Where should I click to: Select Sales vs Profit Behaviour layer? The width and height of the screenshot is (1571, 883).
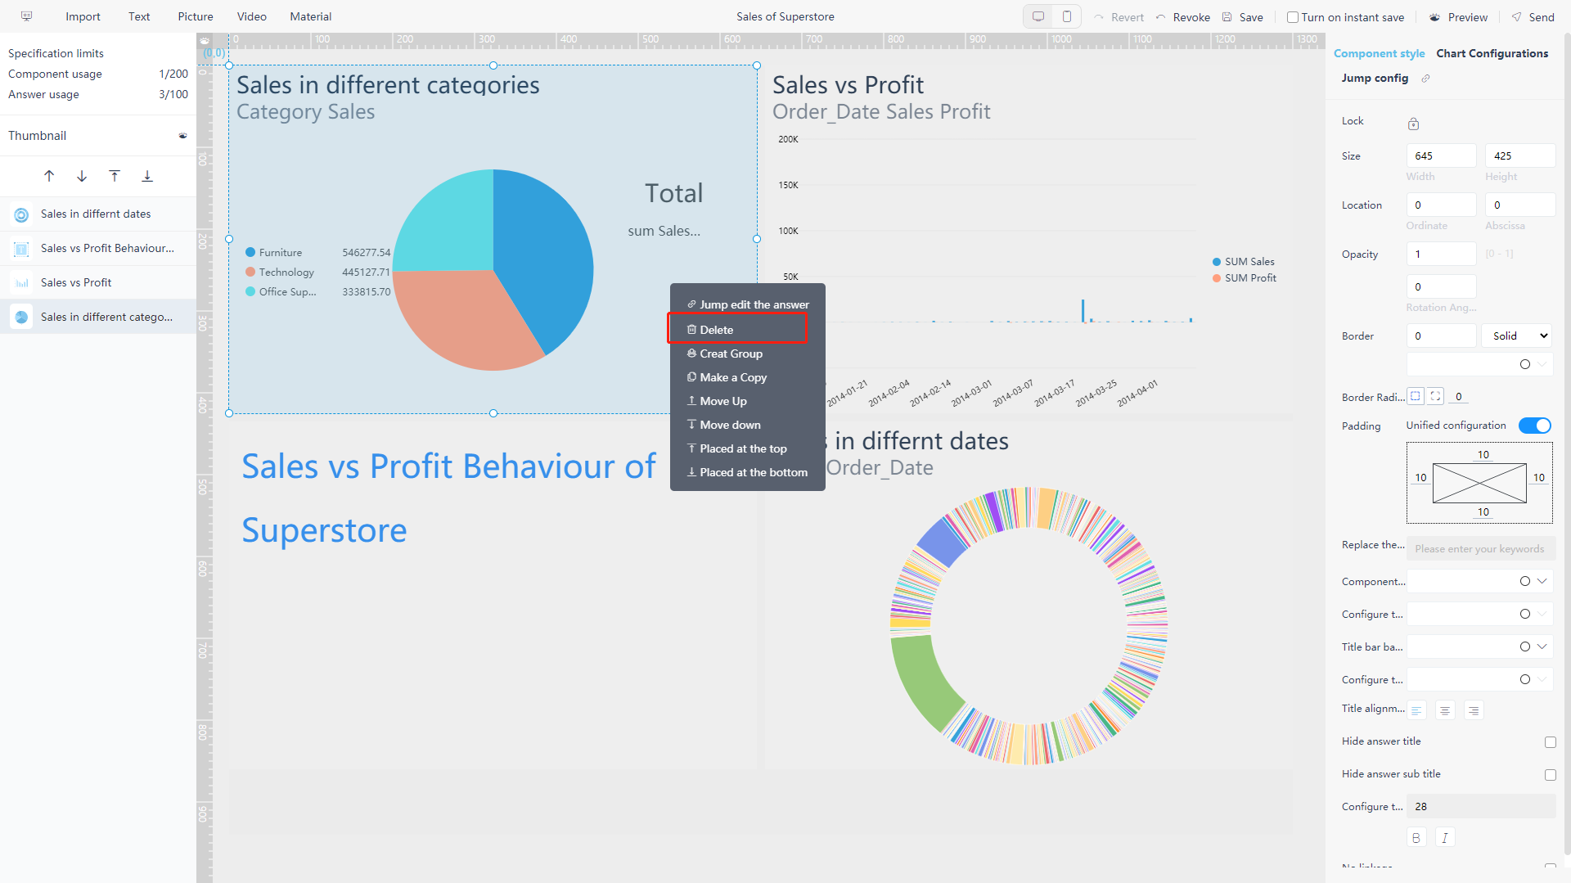[98, 249]
